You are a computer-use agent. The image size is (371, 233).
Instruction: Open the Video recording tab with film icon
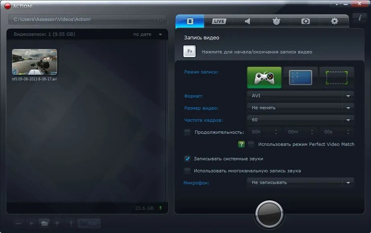pyautogui.click(x=190, y=21)
